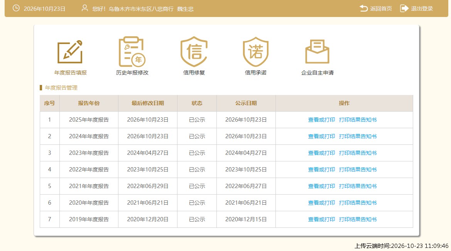This screenshot has height=251, width=451.
Task: Select the 信用承诺 label
Action: 255,73
